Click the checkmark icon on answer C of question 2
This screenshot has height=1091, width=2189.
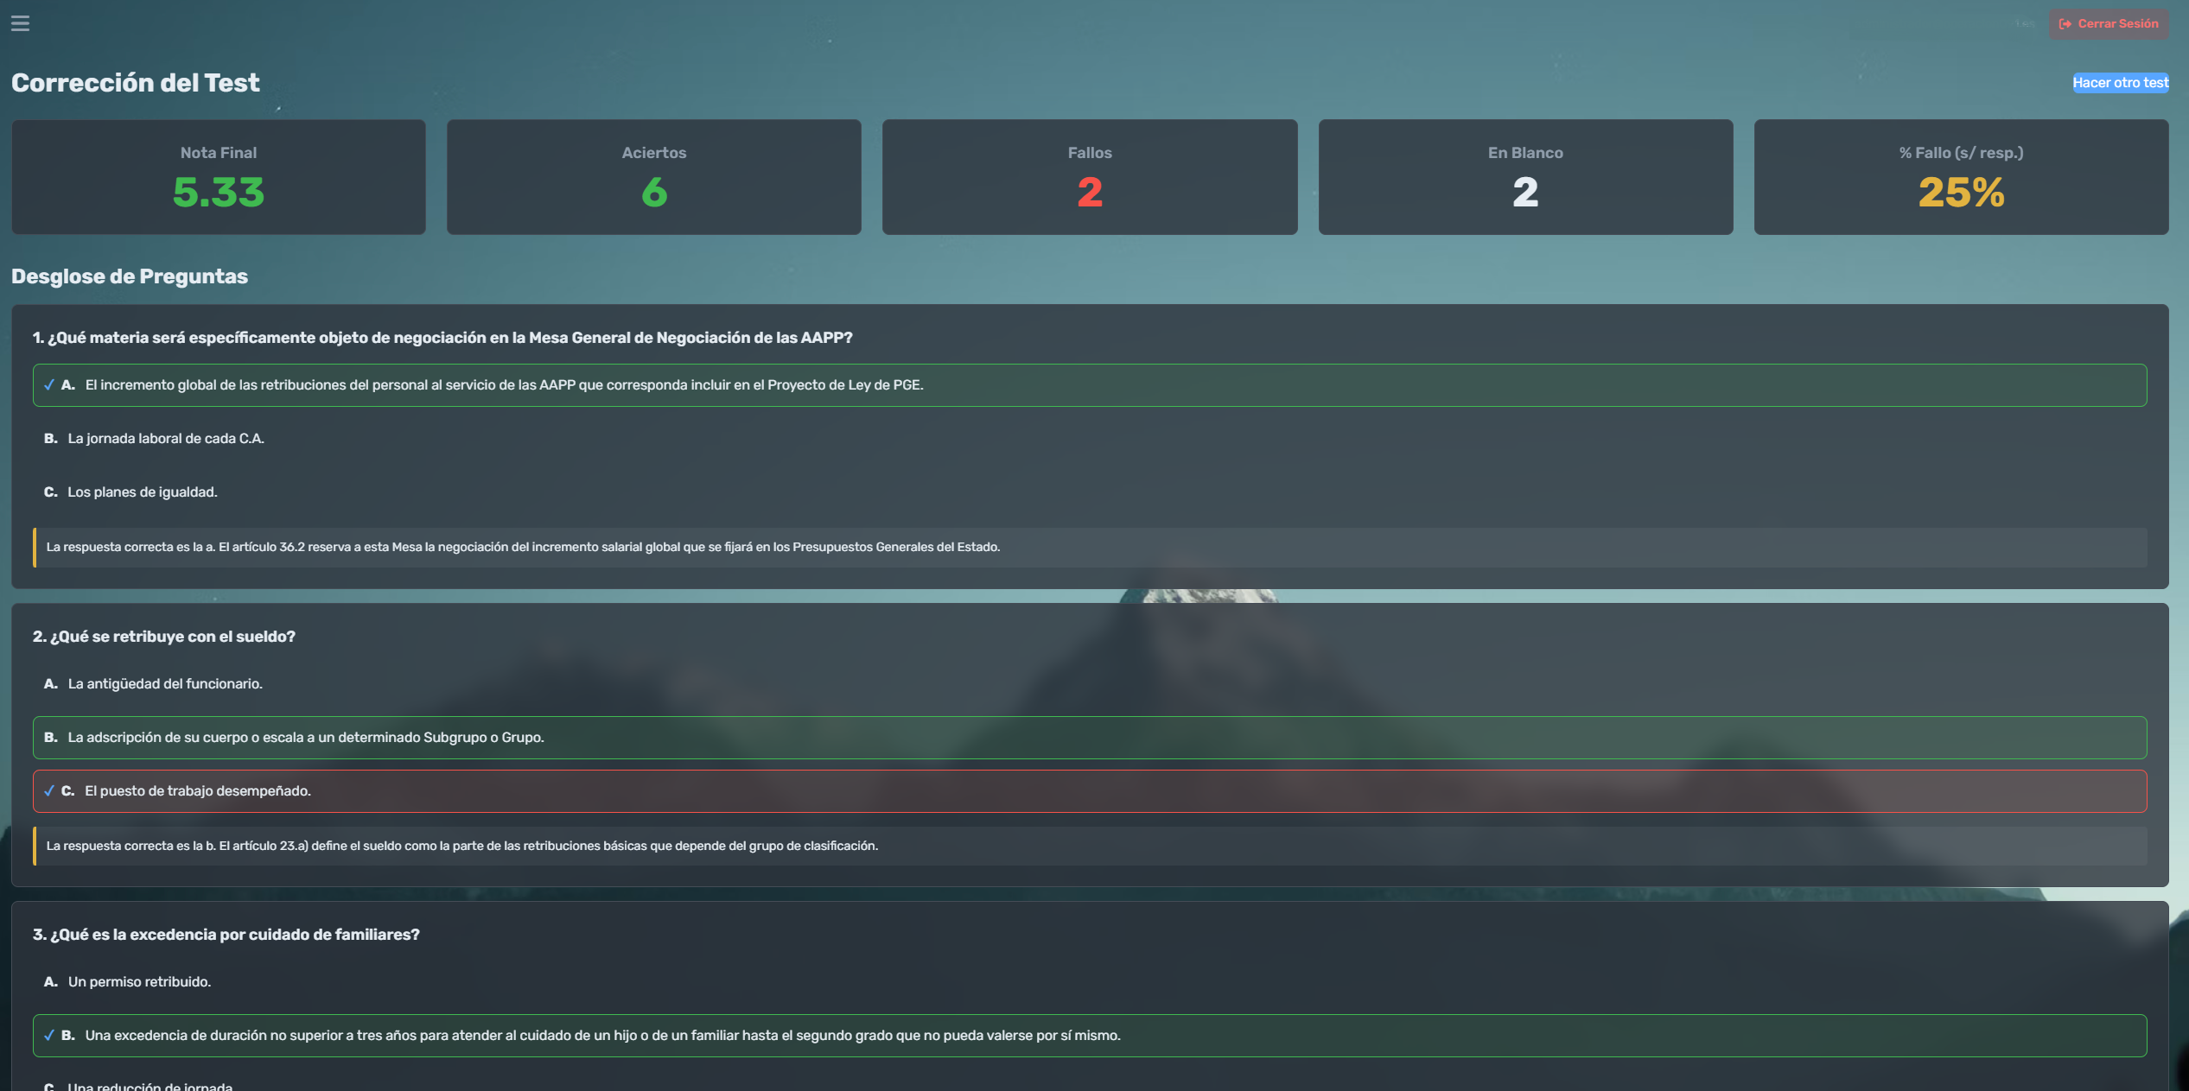coord(49,791)
